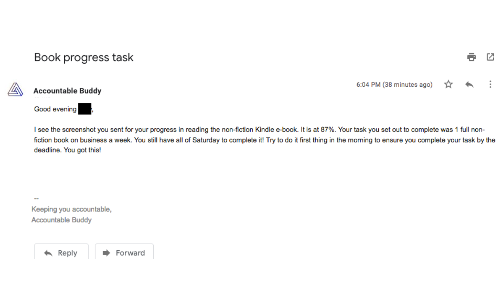Click the Book progress task subject heading
503x301 pixels.
[x=84, y=57]
